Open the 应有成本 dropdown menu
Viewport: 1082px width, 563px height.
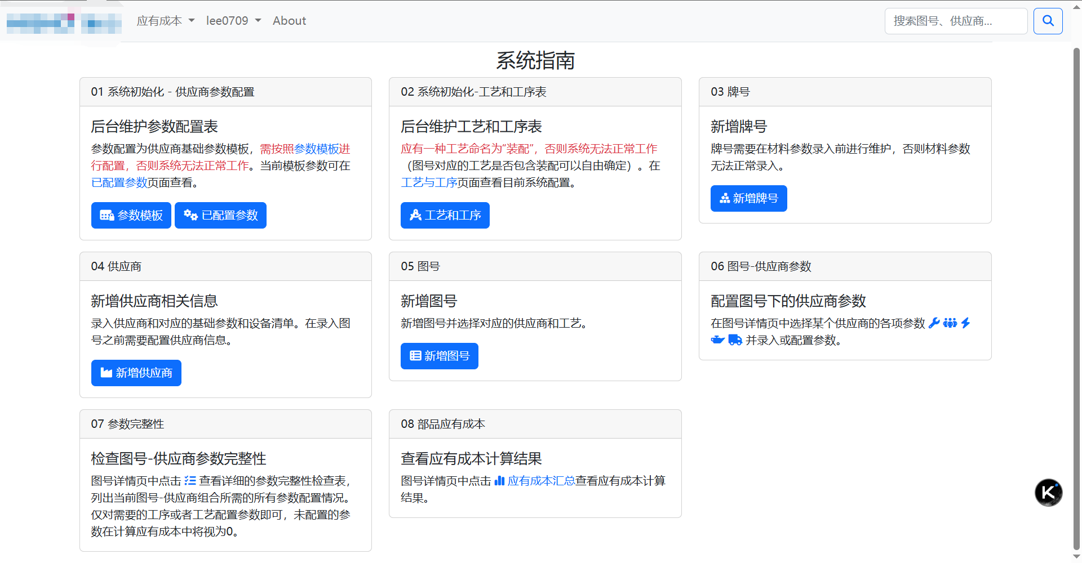pyautogui.click(x=165, y=21)
